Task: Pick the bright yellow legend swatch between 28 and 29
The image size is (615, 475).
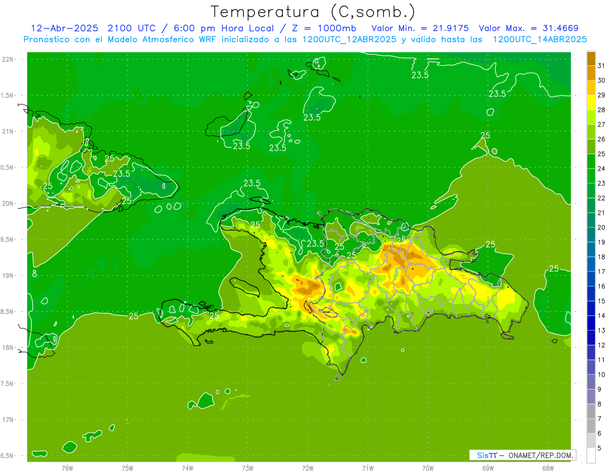Action: tap(591, 102)
